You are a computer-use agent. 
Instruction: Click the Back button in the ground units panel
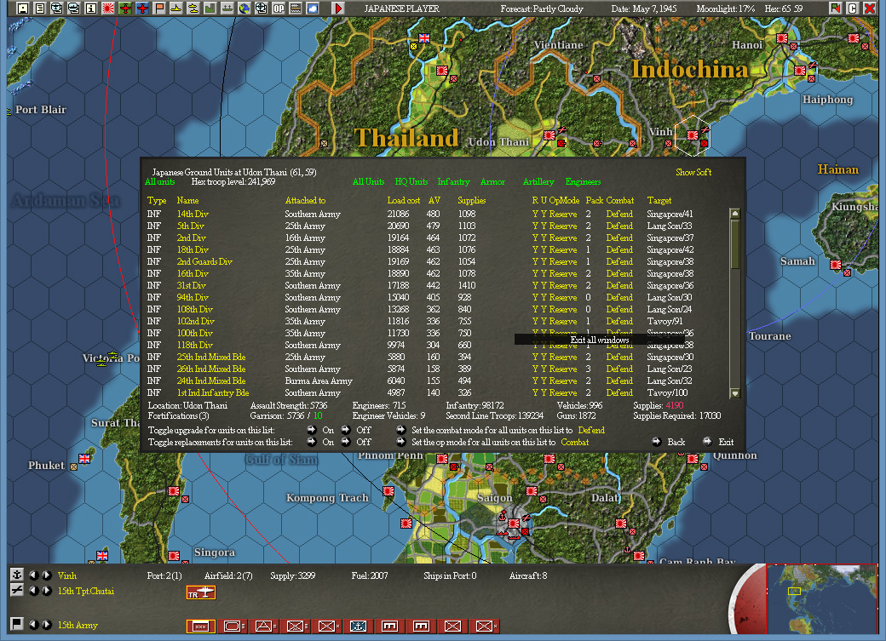click(x=676, y=441)
